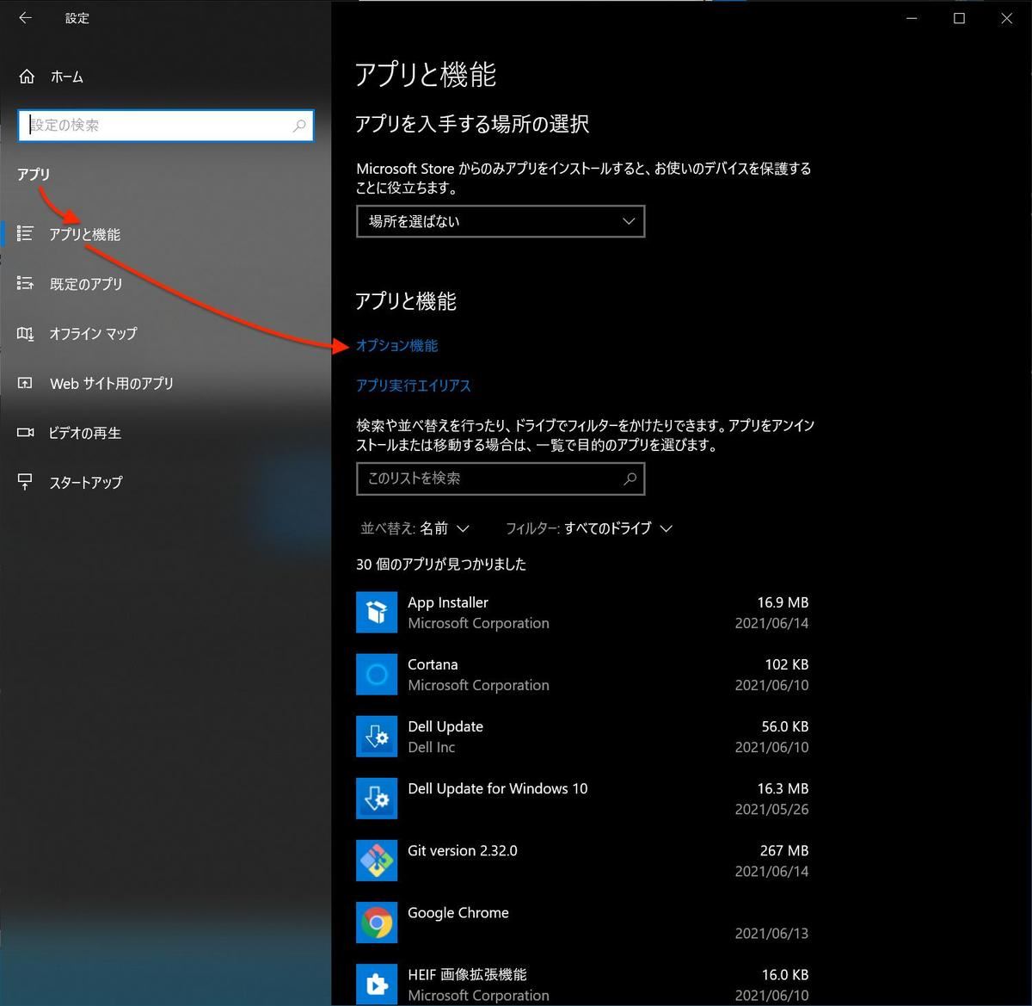1032x1006 pixels.
Task: Select the Dell Update name text
Action: coord(445,726)
